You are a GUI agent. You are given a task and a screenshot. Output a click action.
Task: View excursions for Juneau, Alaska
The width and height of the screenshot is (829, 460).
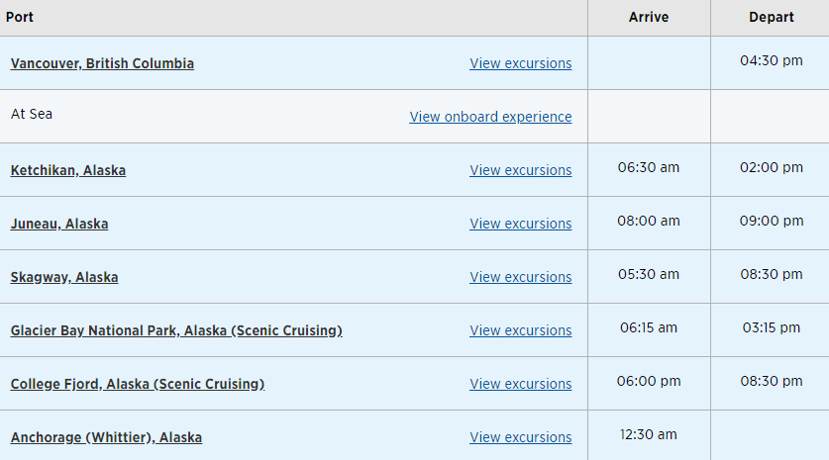point(521,224)
